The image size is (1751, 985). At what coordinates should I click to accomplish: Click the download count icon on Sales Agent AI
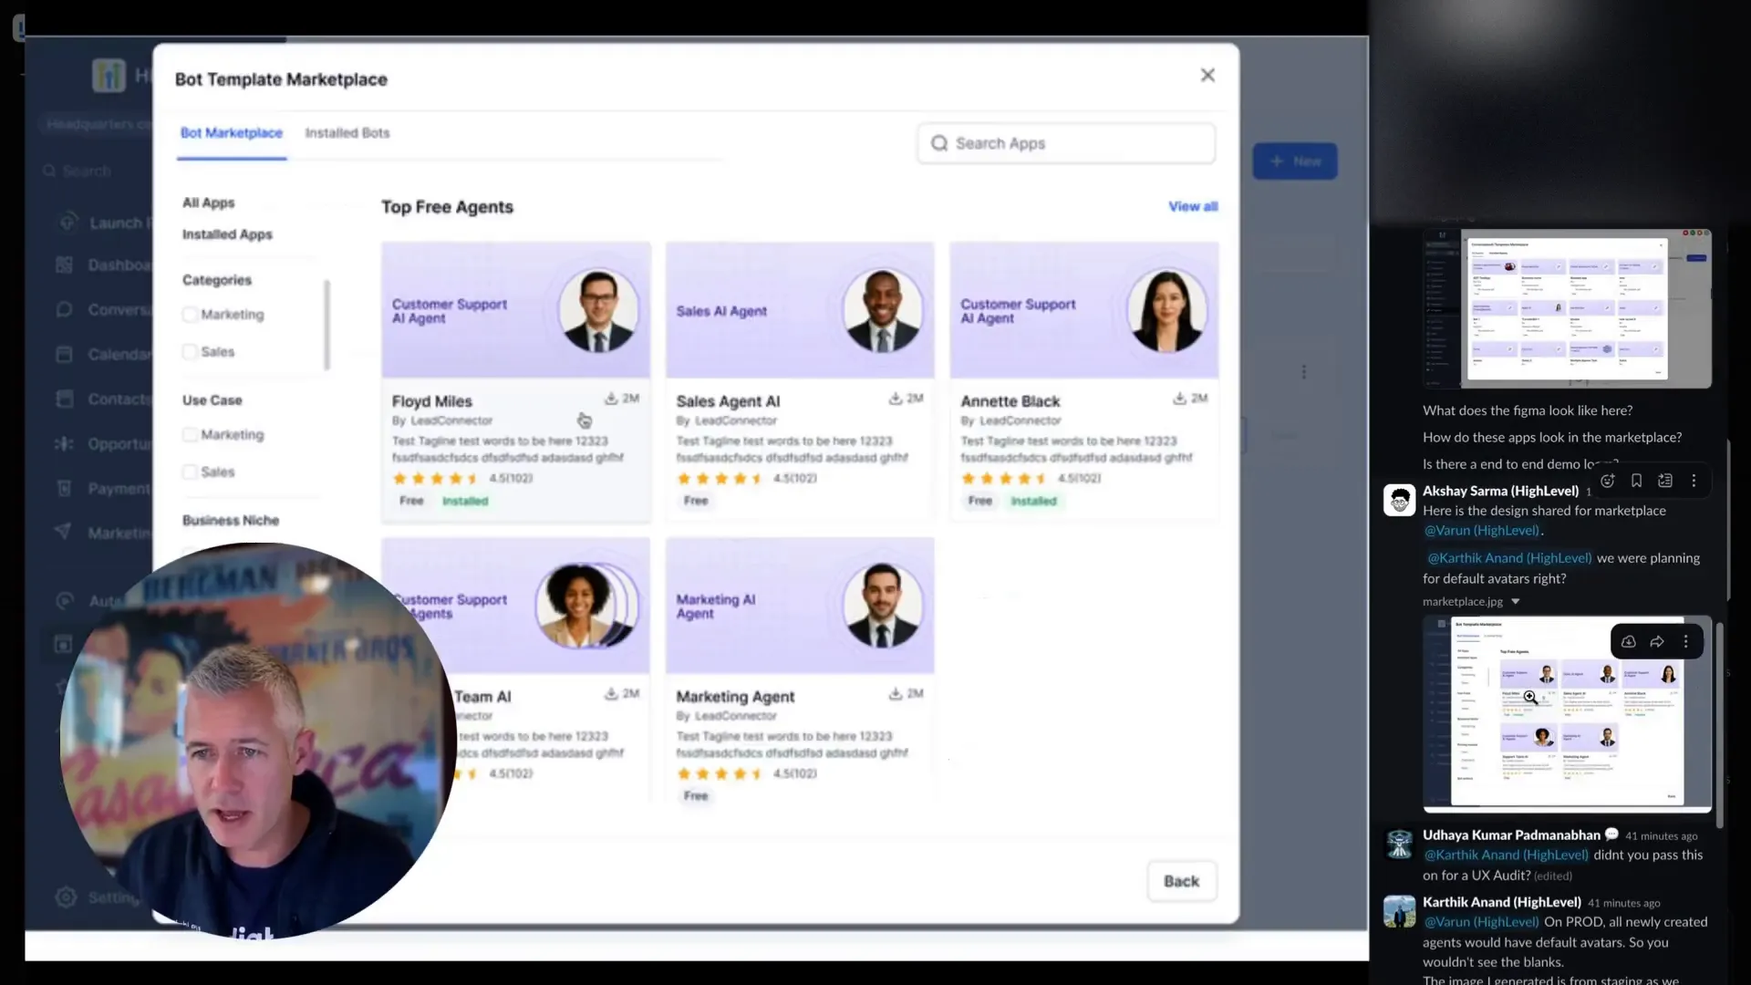pyautogui.click(x=896, y=399)
